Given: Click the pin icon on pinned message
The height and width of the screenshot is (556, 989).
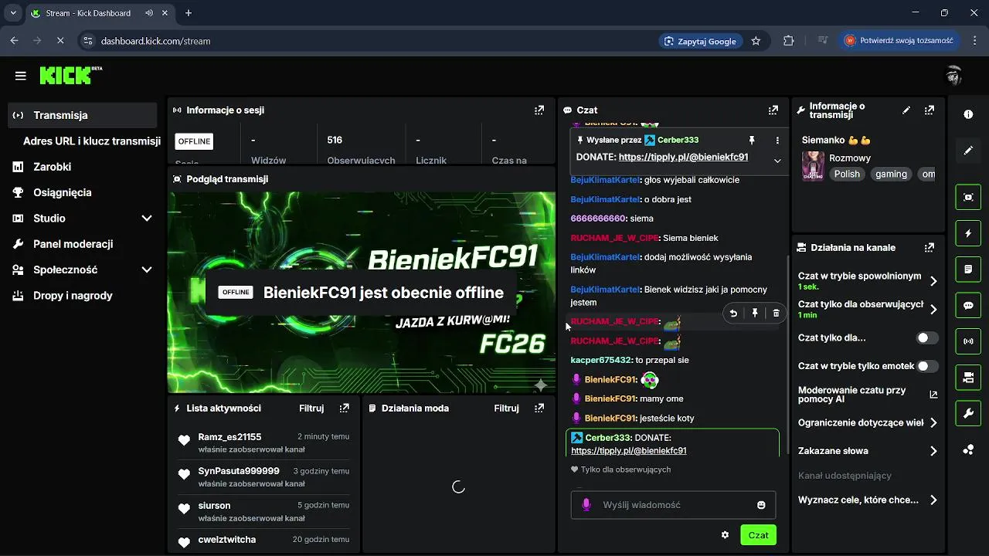Looking at the screenshot, I should 751,141.
